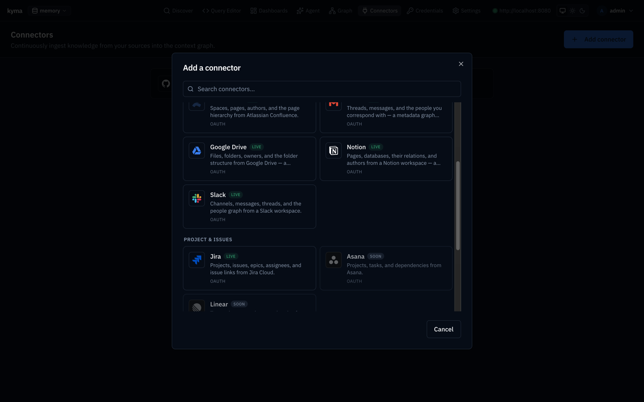Click the SOON badge beside Asana

[376, 256]
